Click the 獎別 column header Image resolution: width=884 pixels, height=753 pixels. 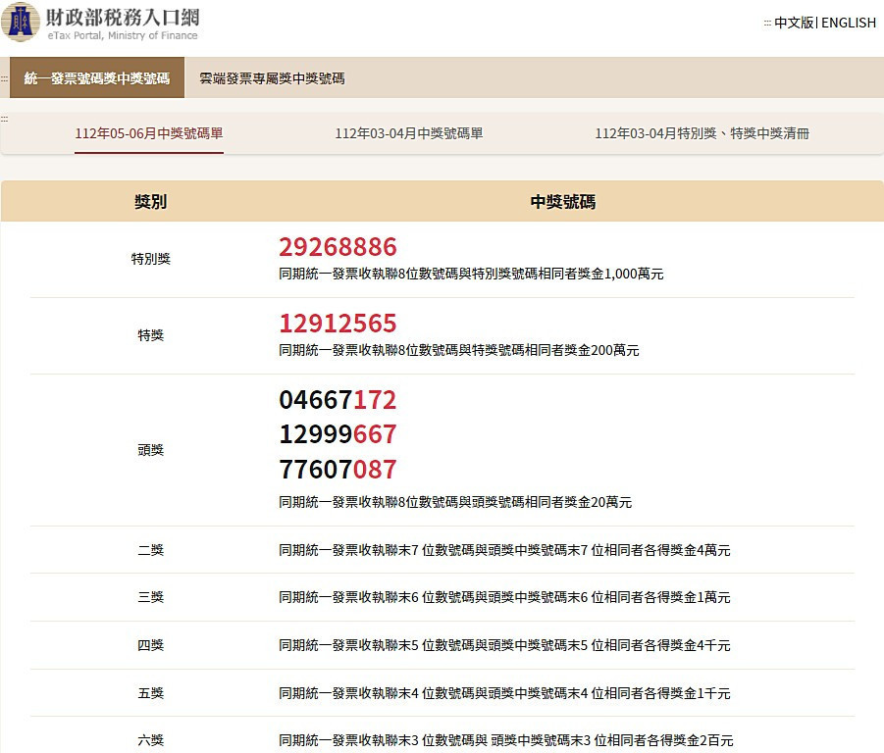click(150, 202)
